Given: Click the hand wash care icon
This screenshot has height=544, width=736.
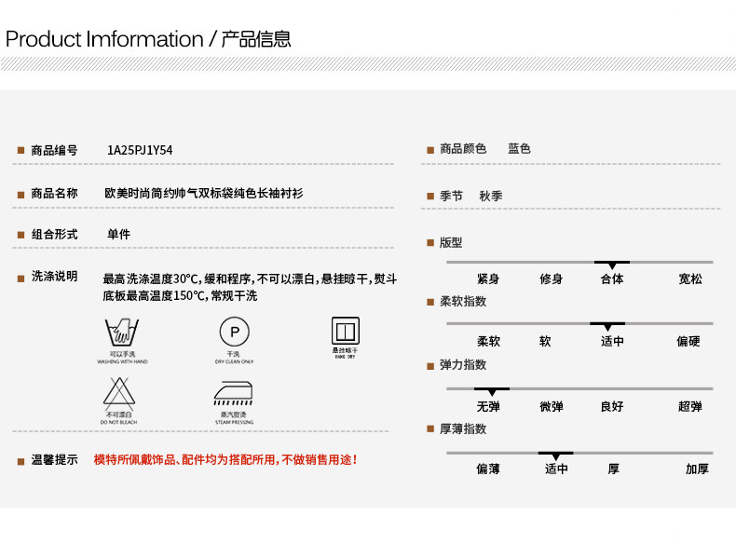Looking at the screenshot, I should click(122, 333).
